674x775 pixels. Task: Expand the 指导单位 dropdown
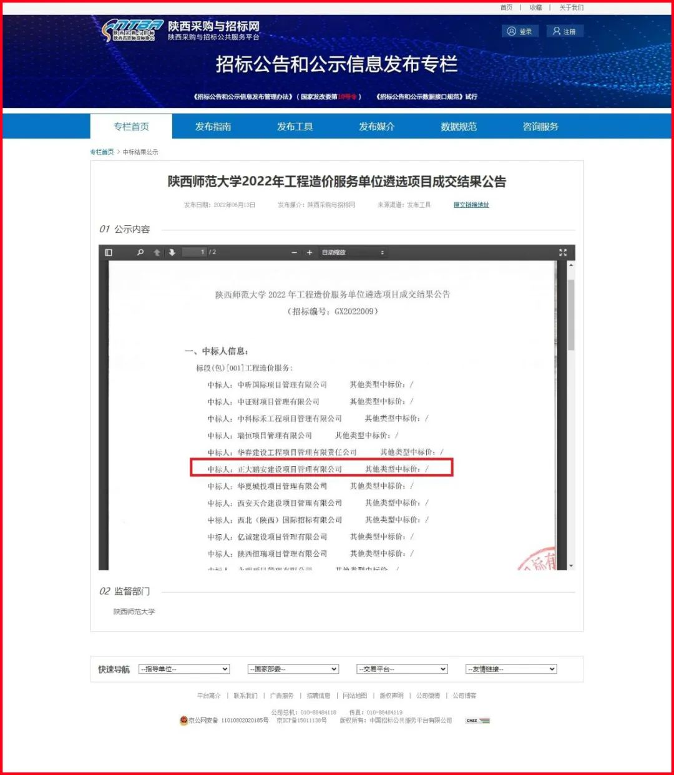[x=184, y=669]
